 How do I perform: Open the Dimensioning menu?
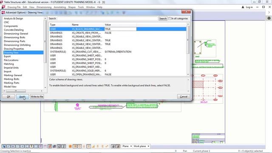[44, 7]
